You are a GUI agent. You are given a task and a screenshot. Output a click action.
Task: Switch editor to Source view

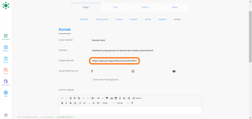pos(137,98)
